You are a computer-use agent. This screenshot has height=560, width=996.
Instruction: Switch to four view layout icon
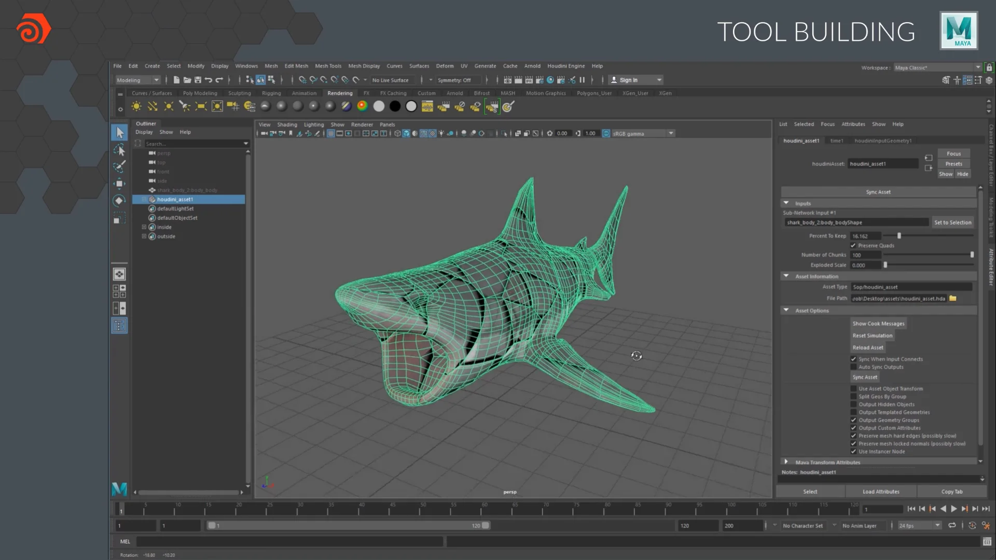[119, 291]
